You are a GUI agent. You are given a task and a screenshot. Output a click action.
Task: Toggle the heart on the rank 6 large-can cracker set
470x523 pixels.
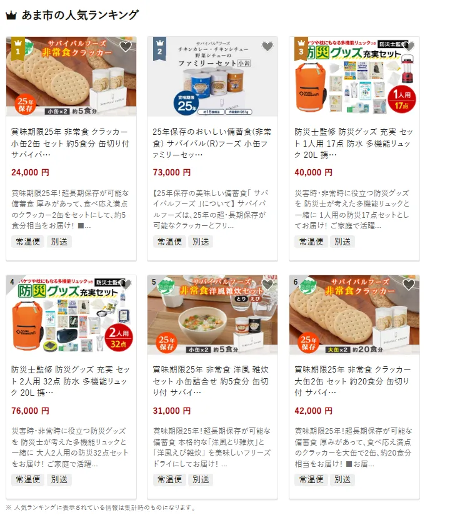[x=409, y=285]
